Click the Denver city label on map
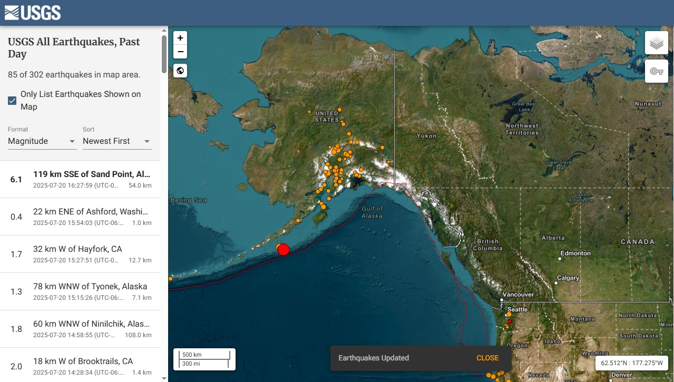Screen dimensions: 674x382 tap(622, 375)
